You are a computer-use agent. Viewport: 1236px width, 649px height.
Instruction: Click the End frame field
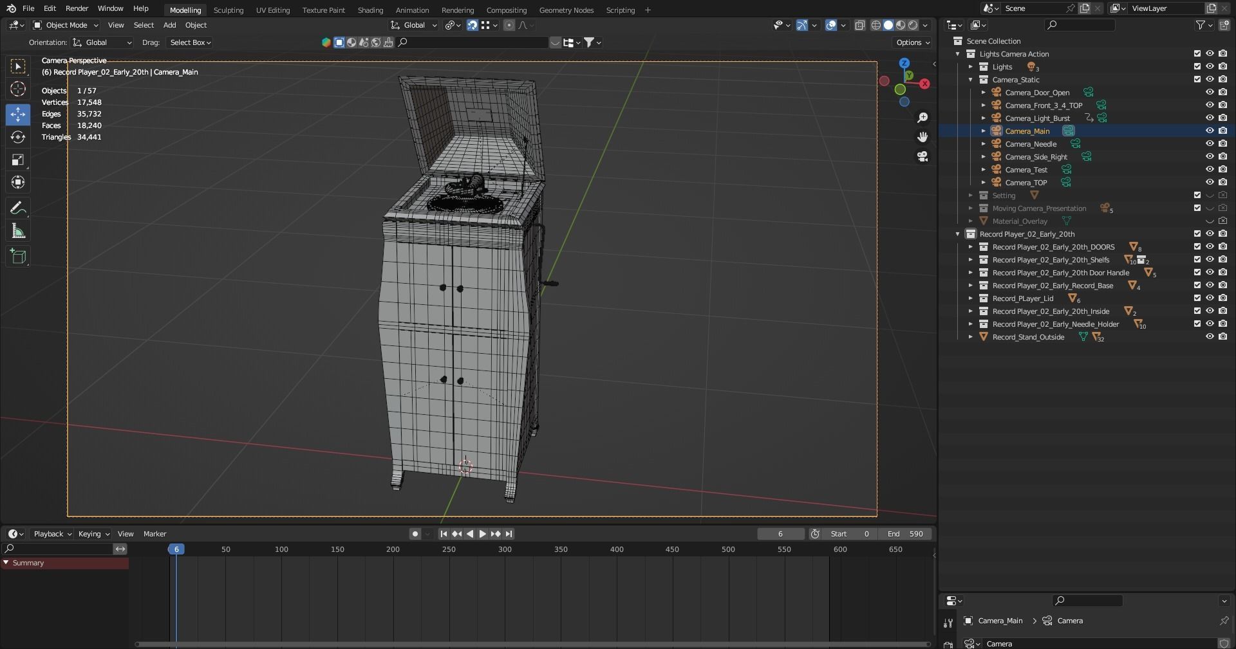click(x=906, y=534)
